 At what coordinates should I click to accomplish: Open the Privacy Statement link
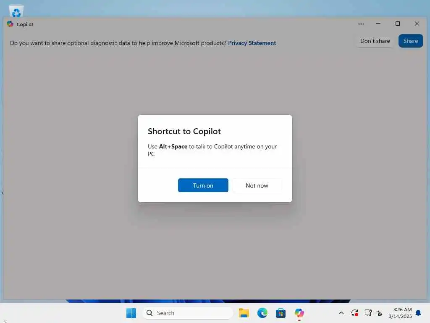(x=252, y=43)
